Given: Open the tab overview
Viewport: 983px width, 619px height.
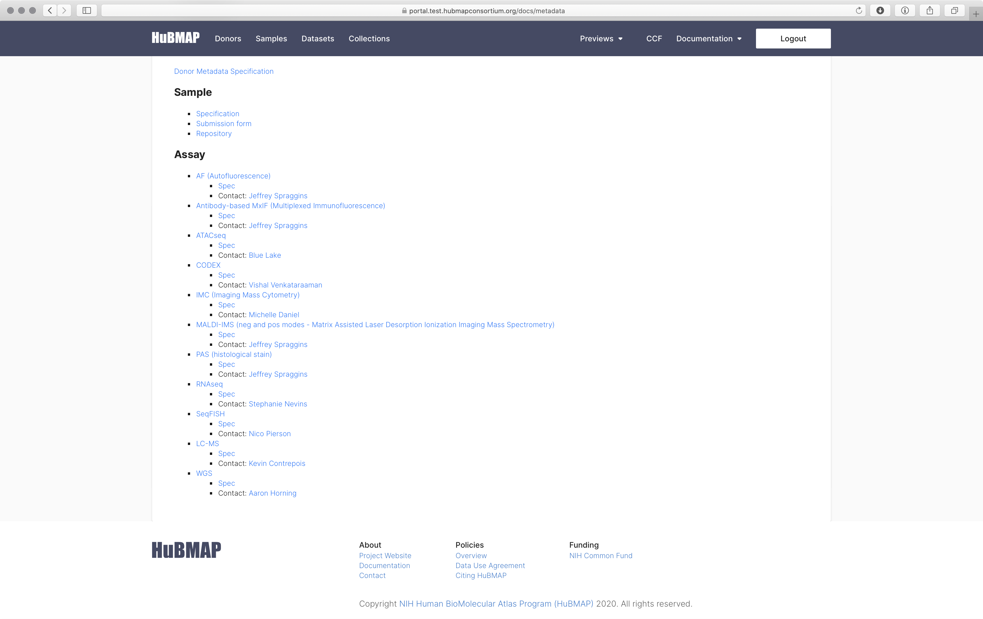Looking at the screenshot, I should [954, 11].
